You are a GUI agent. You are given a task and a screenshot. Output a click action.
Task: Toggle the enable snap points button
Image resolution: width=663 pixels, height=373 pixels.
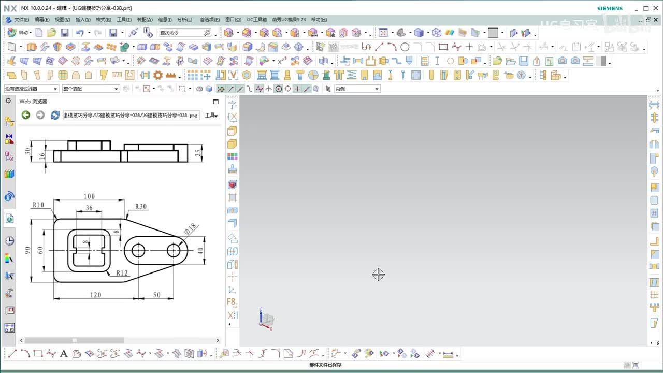pos(221,89)
